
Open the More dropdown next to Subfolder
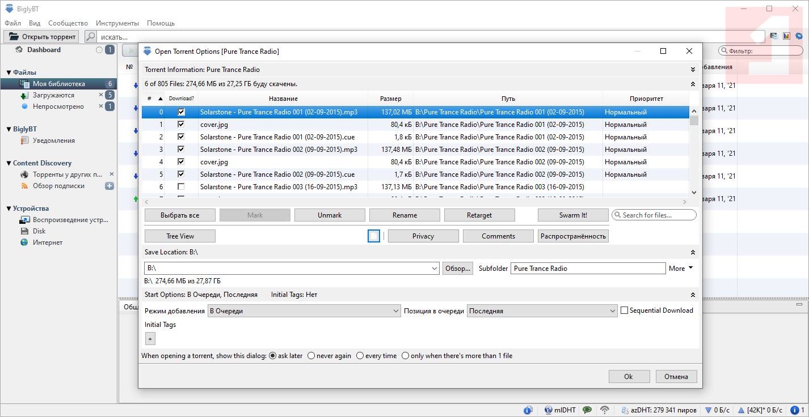click(681, 269)
